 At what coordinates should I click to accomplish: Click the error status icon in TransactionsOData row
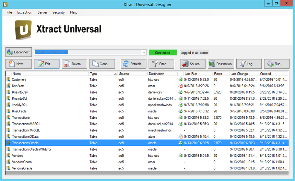pyautogui.click(x=181, y=136)
